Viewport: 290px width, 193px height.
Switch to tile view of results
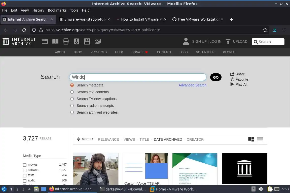[251, 139]
